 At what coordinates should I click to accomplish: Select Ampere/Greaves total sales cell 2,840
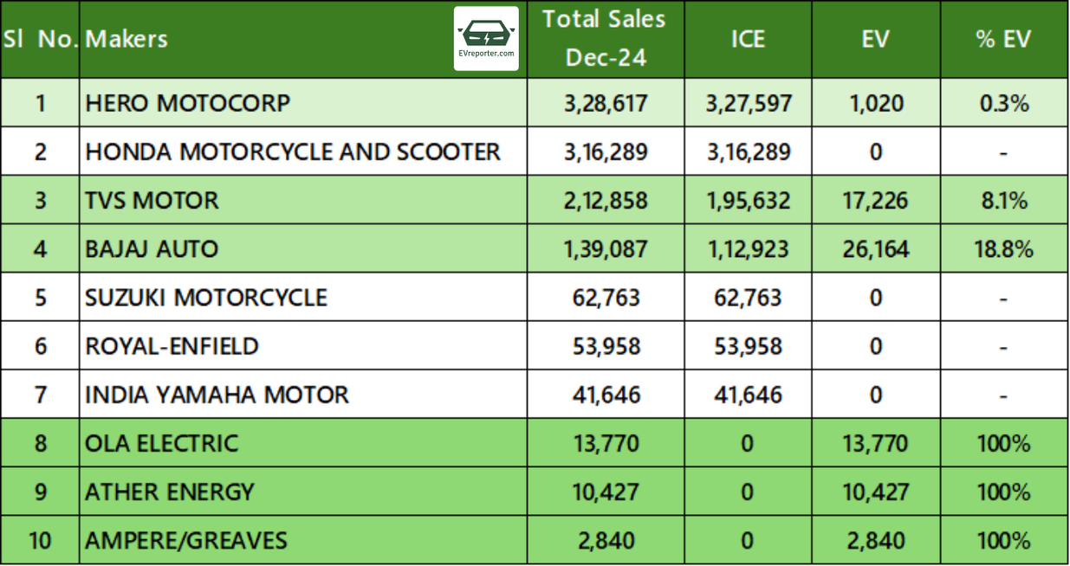(x=605, y=540)
